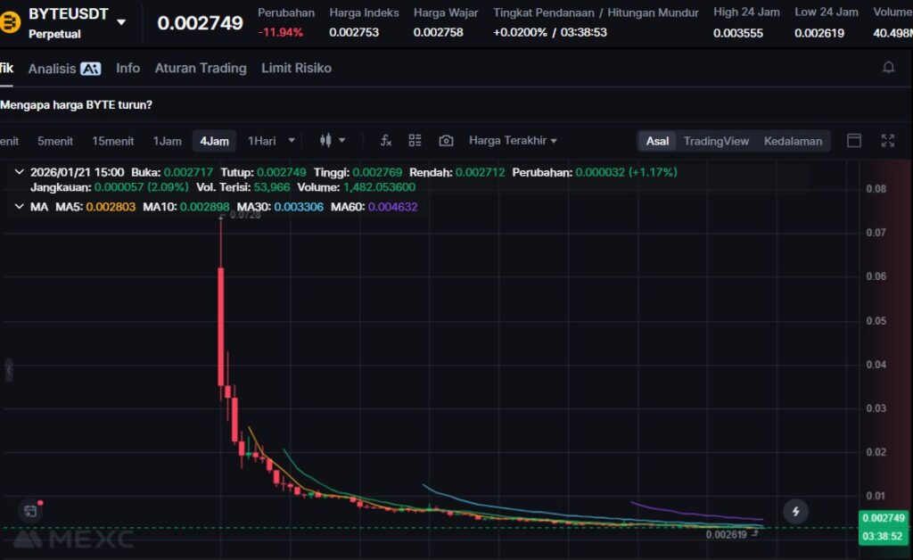Screen dimensions: 913x560
Task: Click the chart layout grid icon
Action: [415, 141]
